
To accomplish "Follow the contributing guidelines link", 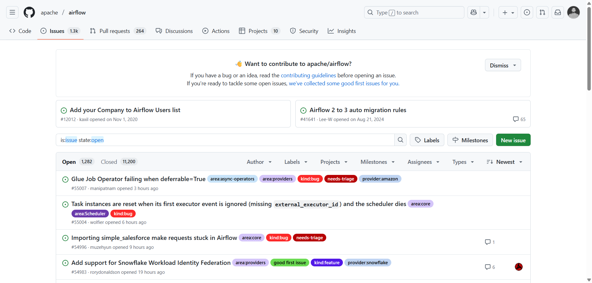I will [308, 75].
